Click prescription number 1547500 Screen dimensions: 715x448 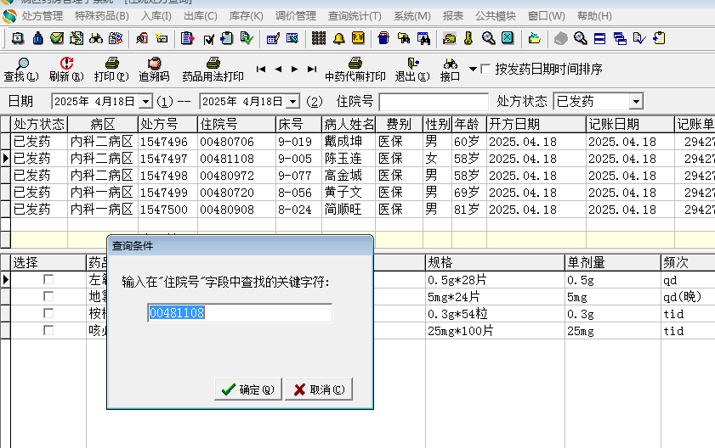[164, 210]
